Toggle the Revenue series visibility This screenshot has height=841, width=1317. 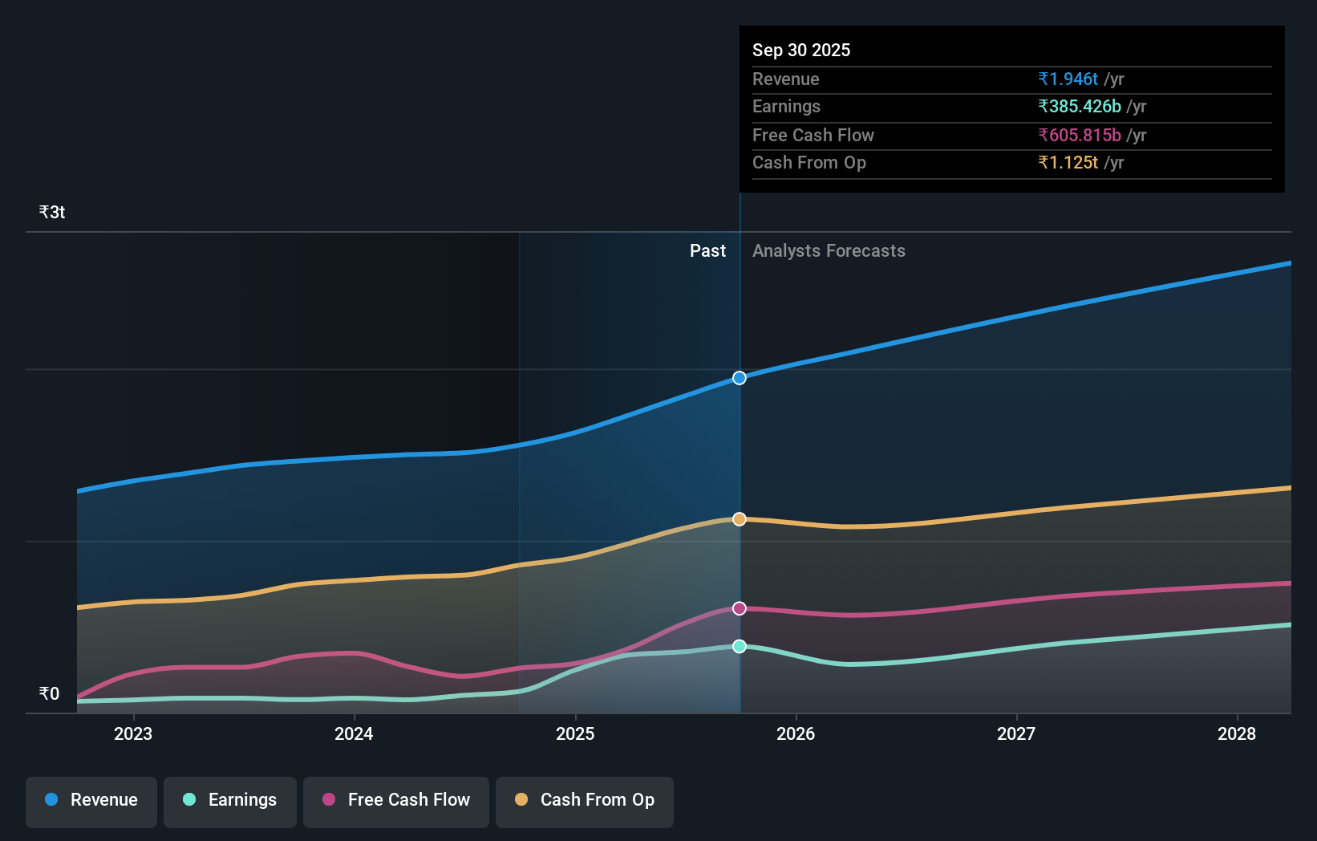[91, 800]
